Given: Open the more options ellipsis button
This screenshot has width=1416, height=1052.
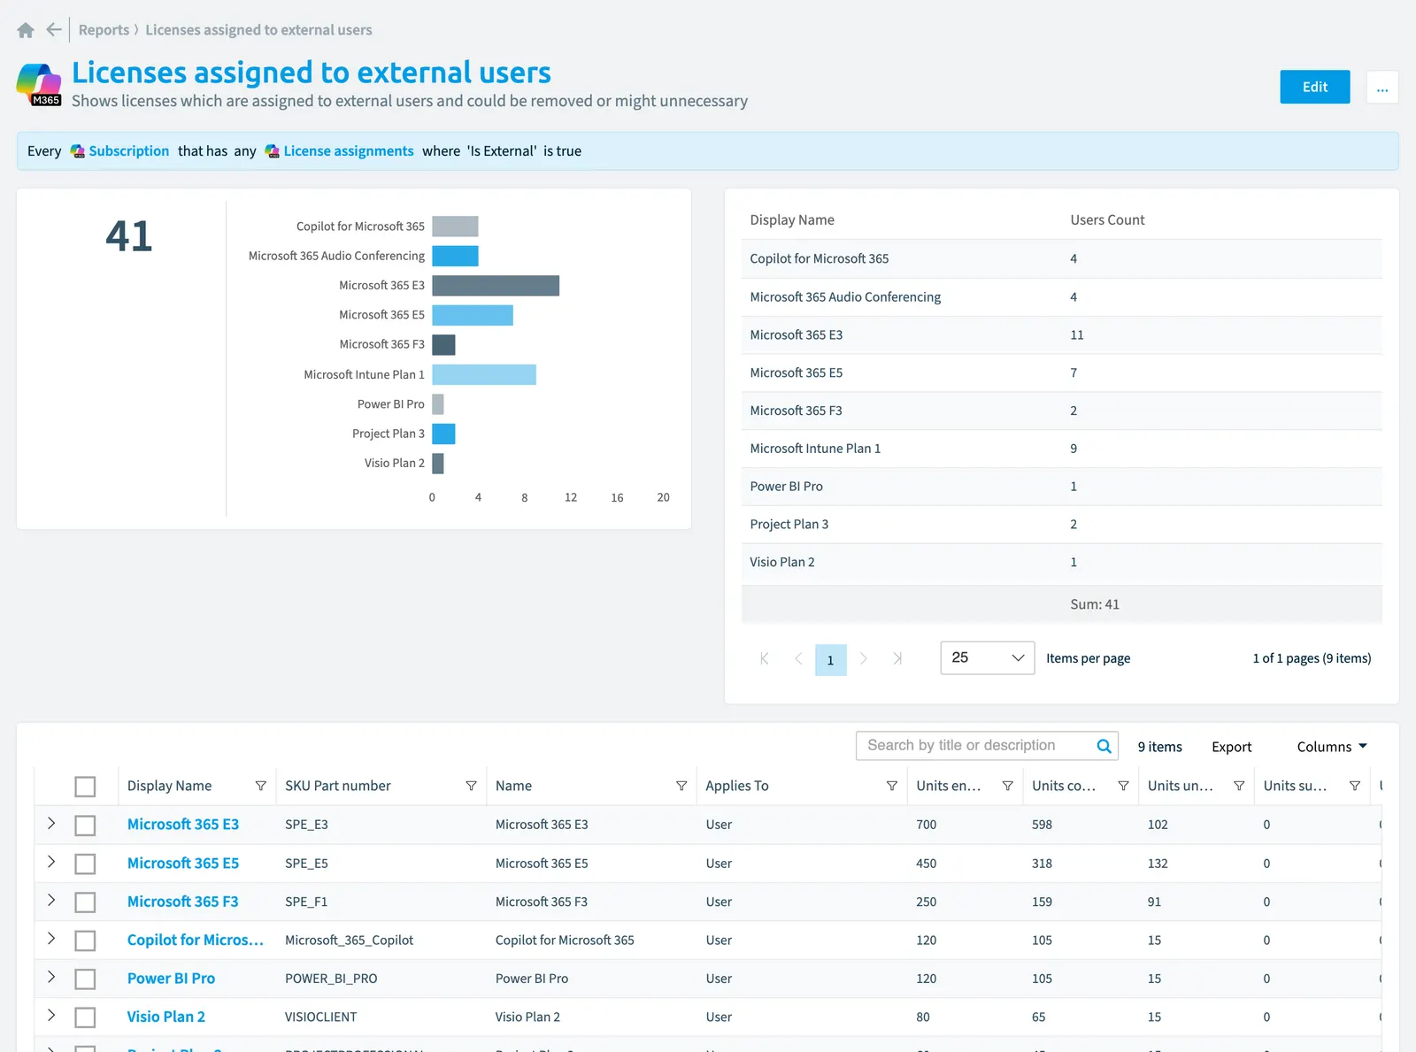Looking at the screenshot, I should pos(1382,87).
